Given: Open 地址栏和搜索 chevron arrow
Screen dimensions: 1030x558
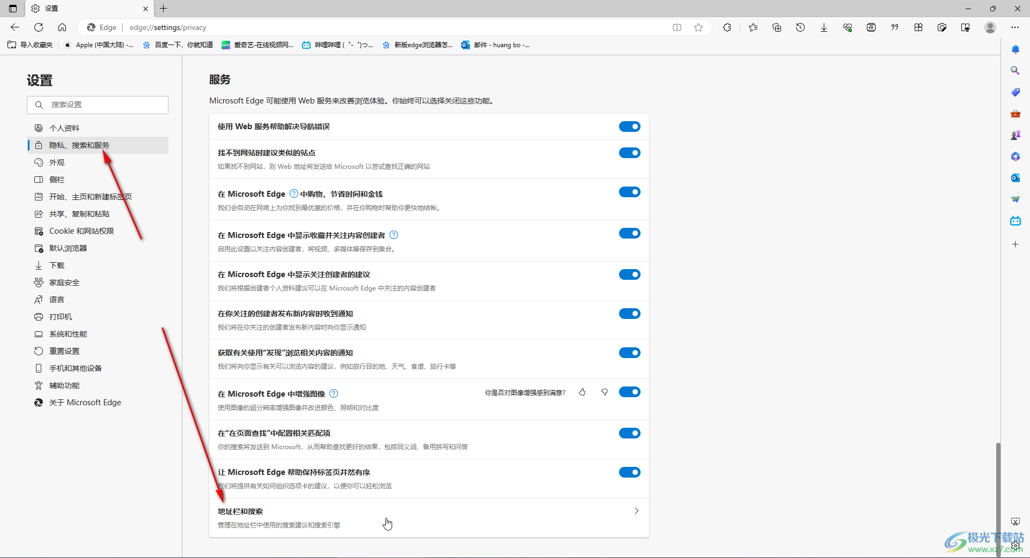Looking at the screenshot, I should (x=636, y=511).
